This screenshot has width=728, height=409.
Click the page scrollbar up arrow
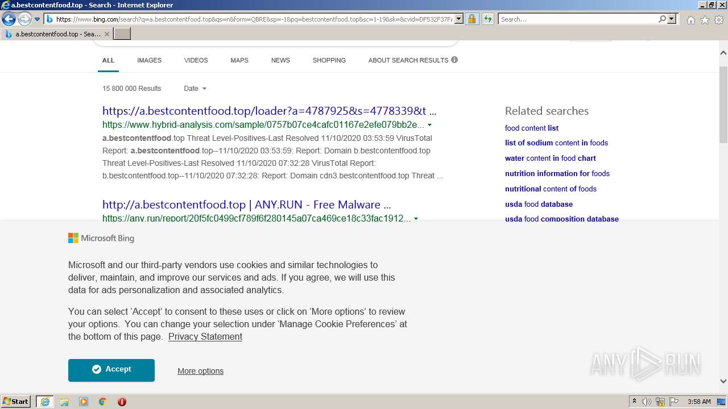[723, 53]
